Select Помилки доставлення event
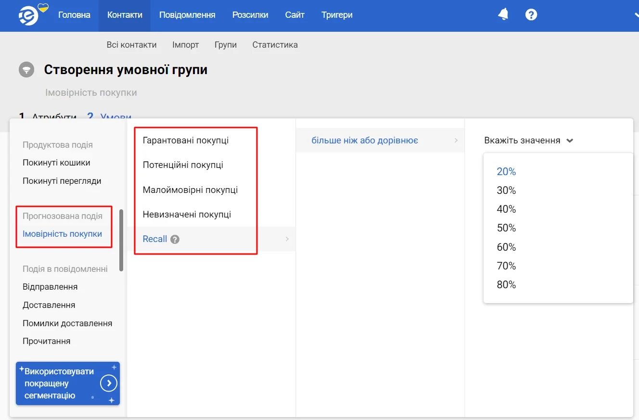639x420 pixels. pos(67,323)
